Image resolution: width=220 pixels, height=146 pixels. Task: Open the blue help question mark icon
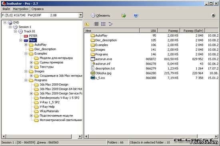pyautogui.click(x=136, y=15)
